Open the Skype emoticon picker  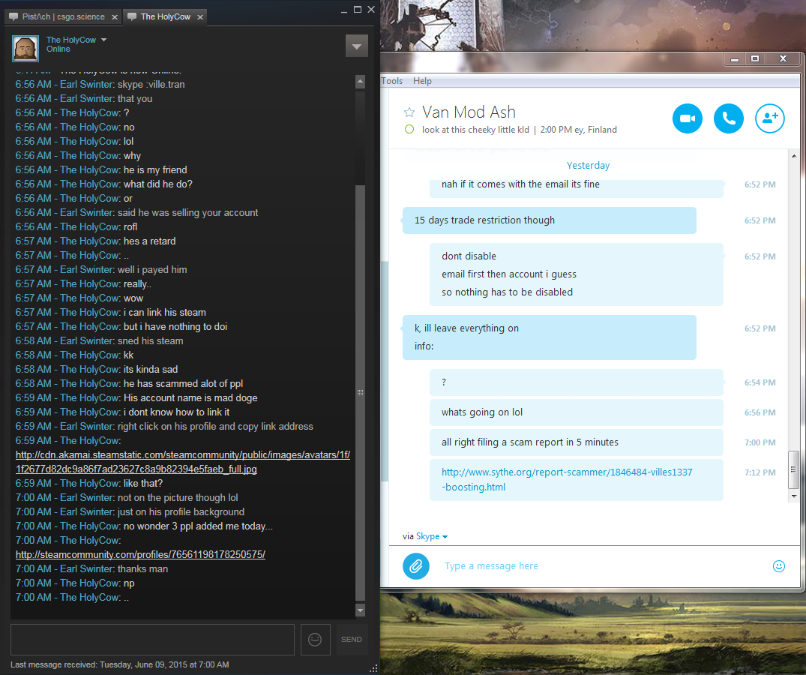pos(779,566)
